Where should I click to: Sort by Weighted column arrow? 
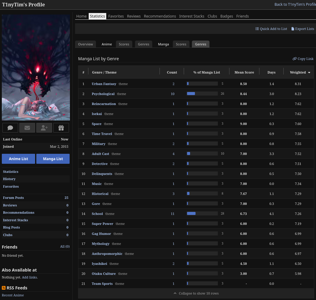(x=309, y=73)
